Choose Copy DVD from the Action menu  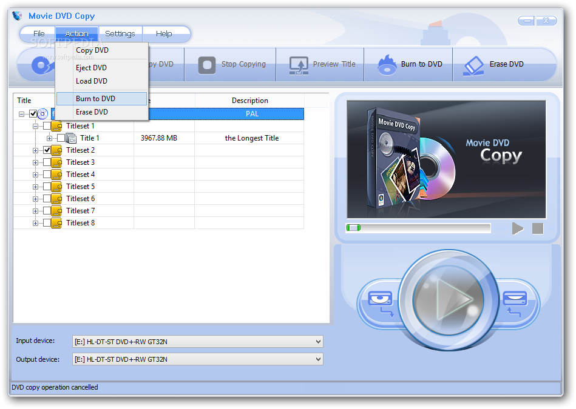[102, 50]
